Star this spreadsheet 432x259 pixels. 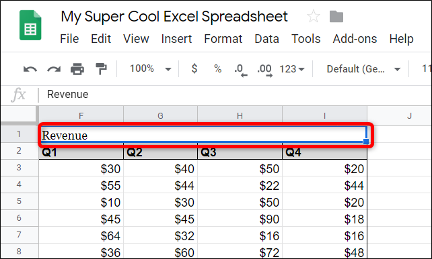[x=314, y=16]
